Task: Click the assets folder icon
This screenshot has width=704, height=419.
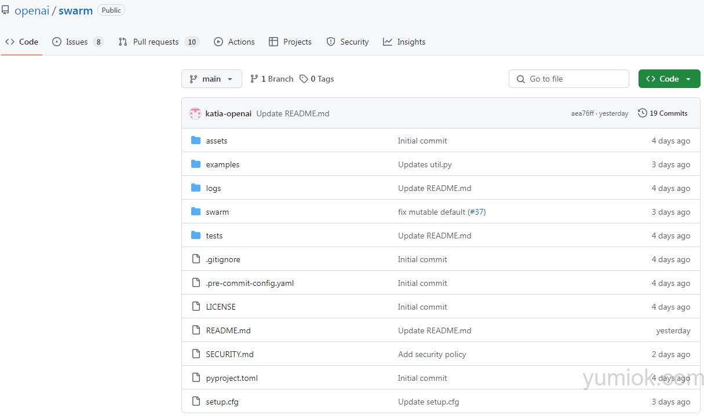Action: [x=196, y=141]
